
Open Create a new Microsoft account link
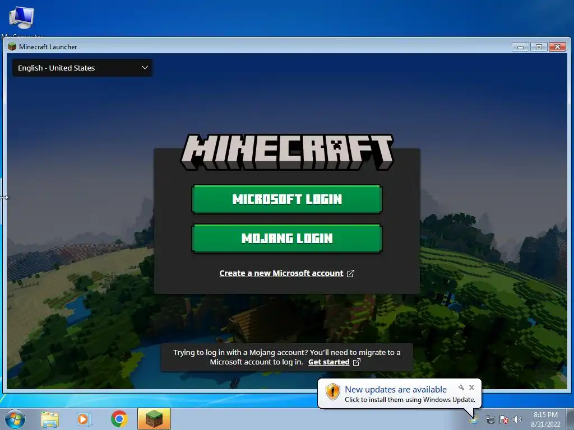tap(281, 273)
